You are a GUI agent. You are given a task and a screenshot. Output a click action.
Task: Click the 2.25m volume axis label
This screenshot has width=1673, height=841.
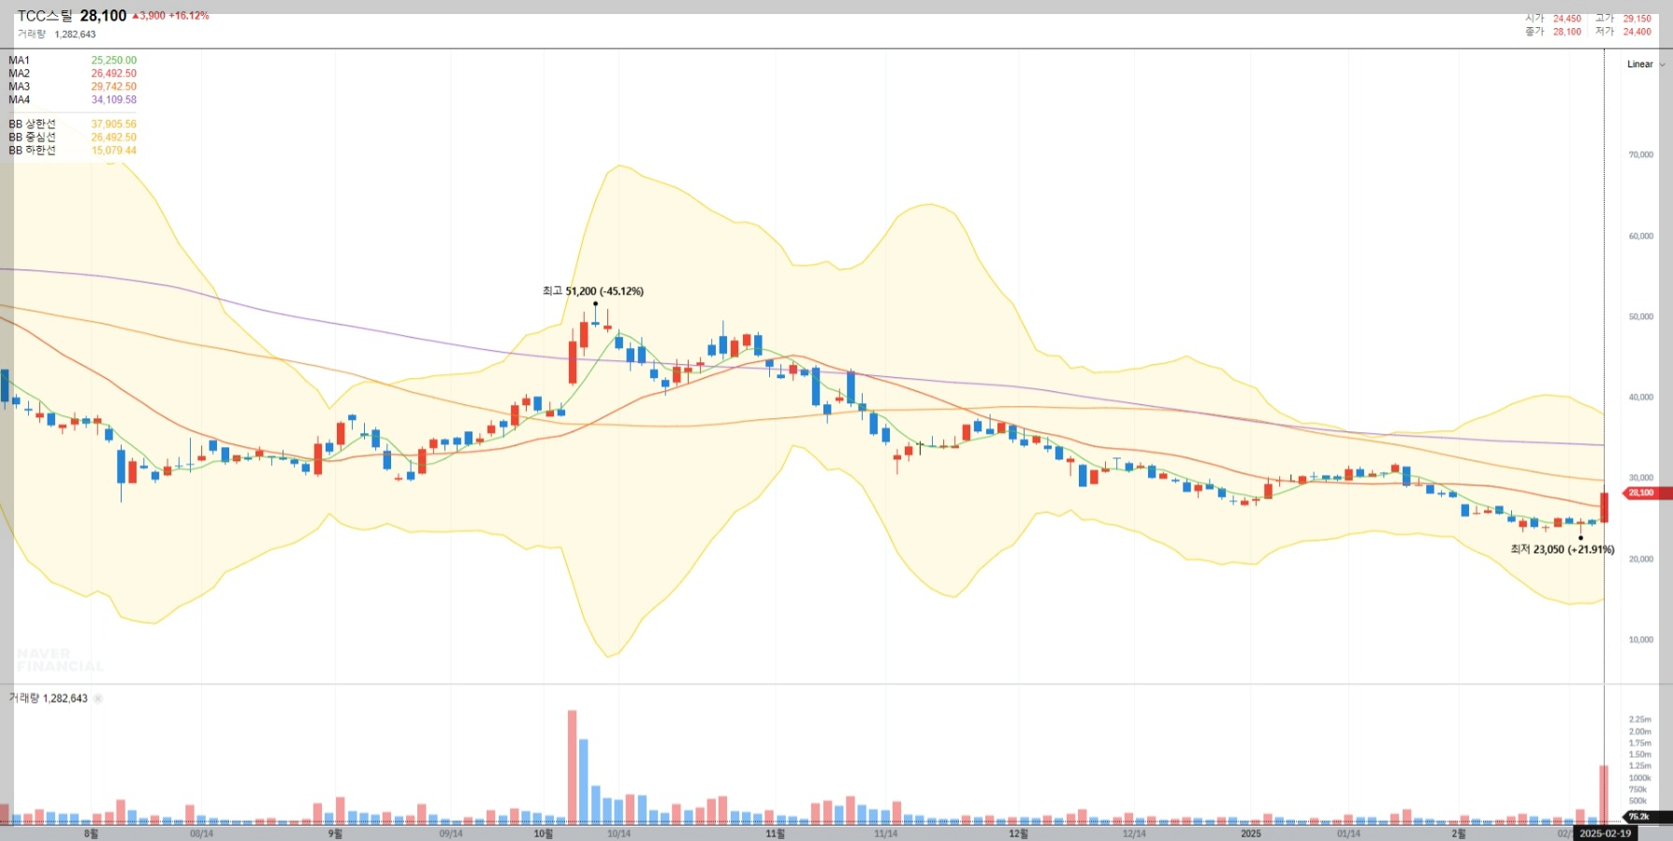click(x=1639, y=720)
